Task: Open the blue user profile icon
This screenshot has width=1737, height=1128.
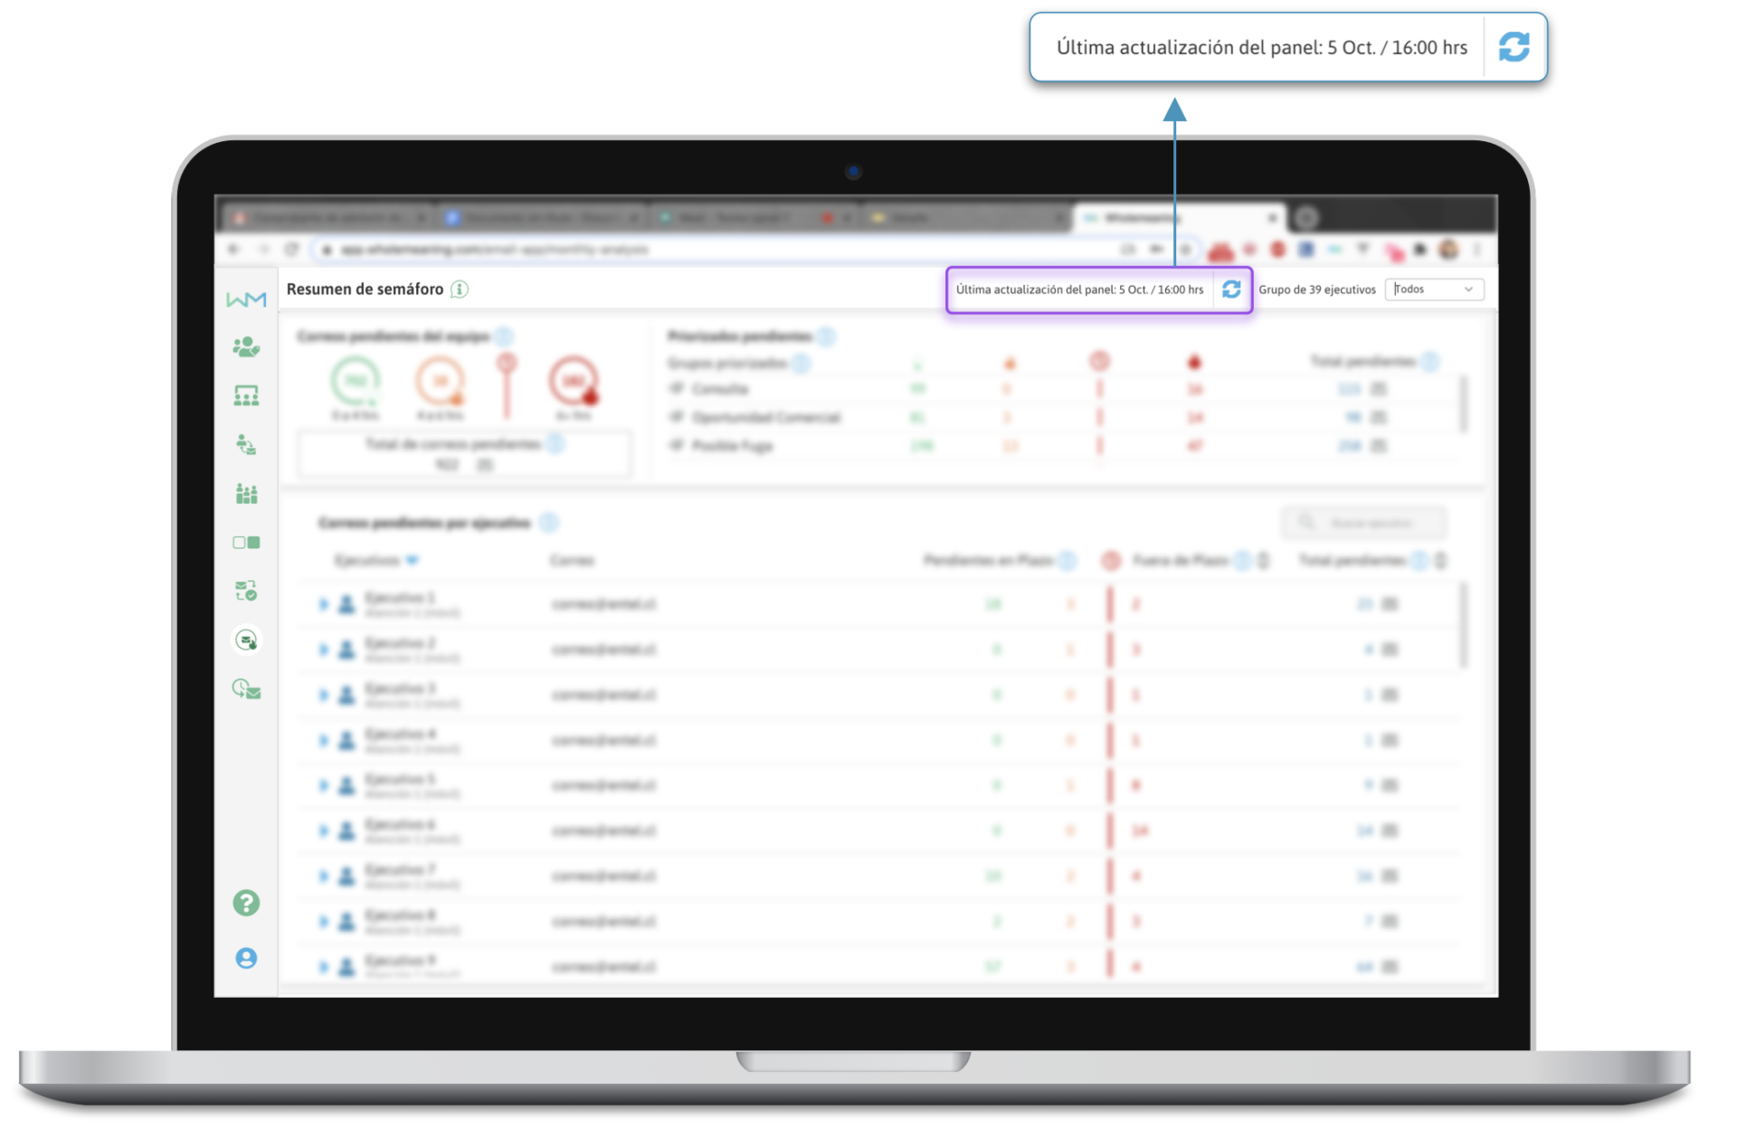Action: click(x=246, y=958)
